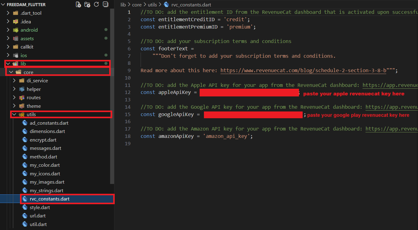This screenshot has height=230, width=418.
Task: Click the New File icon in explorer header
Action: coord(78,5)
